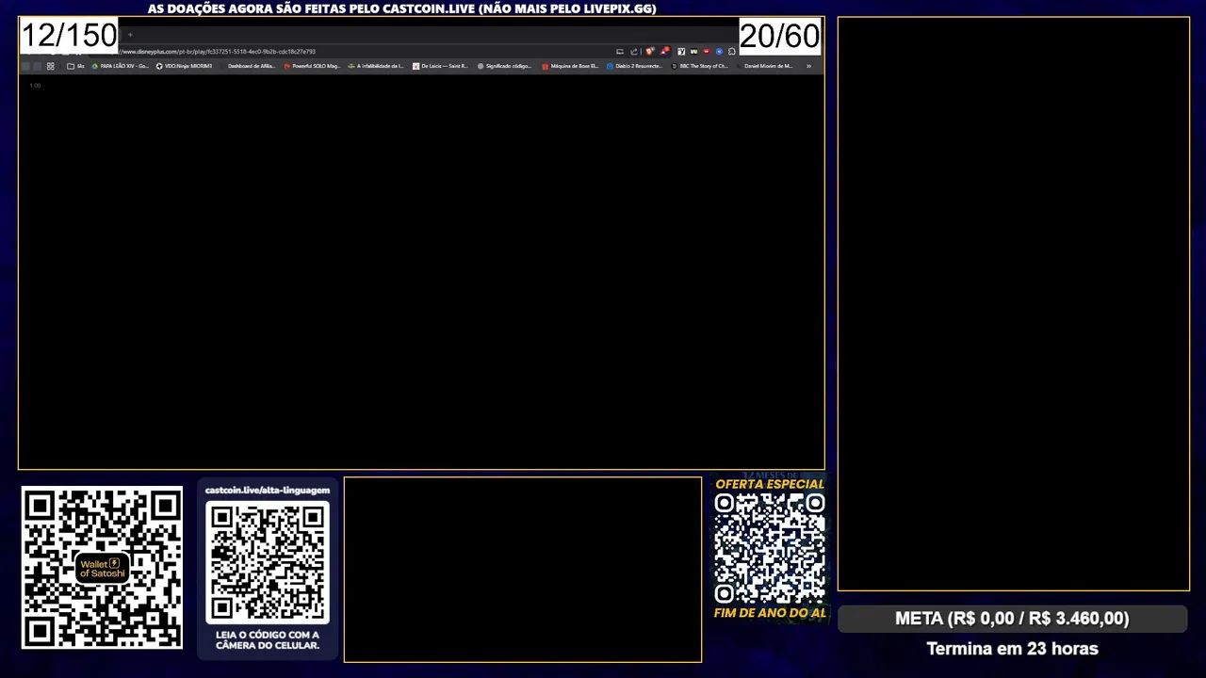The image size is (1206, 678).
Task: Click the blue round extension icon
Action: pyautogui.click(x=719, y=52)
